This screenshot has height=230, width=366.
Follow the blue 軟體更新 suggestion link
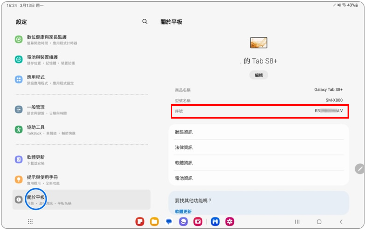point(183,212)
